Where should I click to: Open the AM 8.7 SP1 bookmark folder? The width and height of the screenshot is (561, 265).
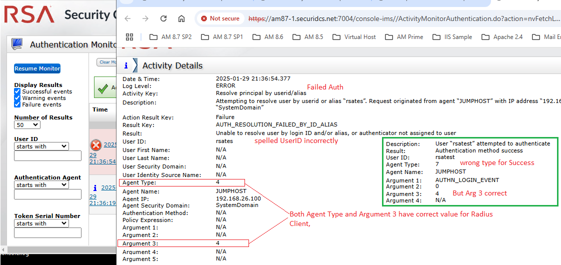[222, 37]
